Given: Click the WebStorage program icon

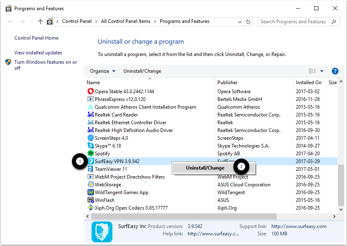Looking at the screenshot, I should (90, 184).
